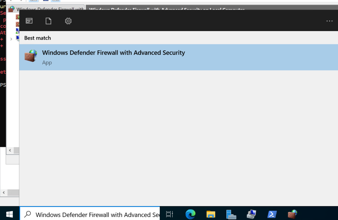Click the MMC back navigation arrow
This screenshot has height=220, width=338.
[x=10, y=1]
